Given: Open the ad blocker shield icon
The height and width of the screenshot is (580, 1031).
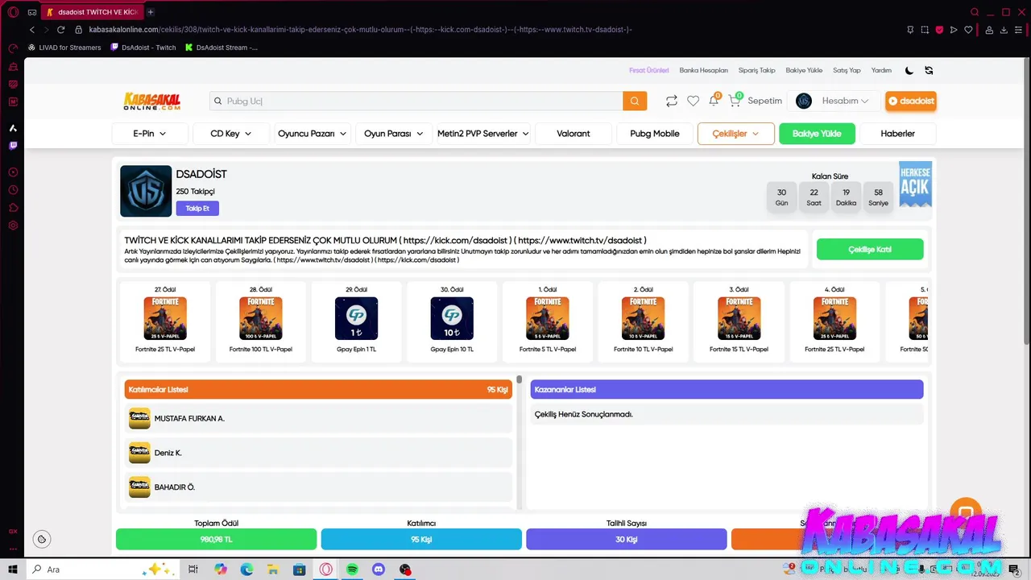Looking at the screenshot, I should [x=939, y=30].
